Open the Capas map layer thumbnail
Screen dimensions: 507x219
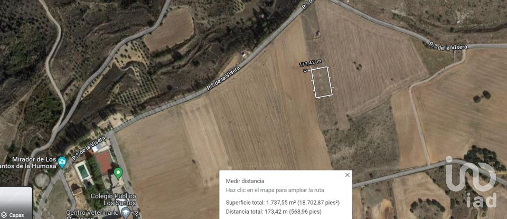(15, 203)
